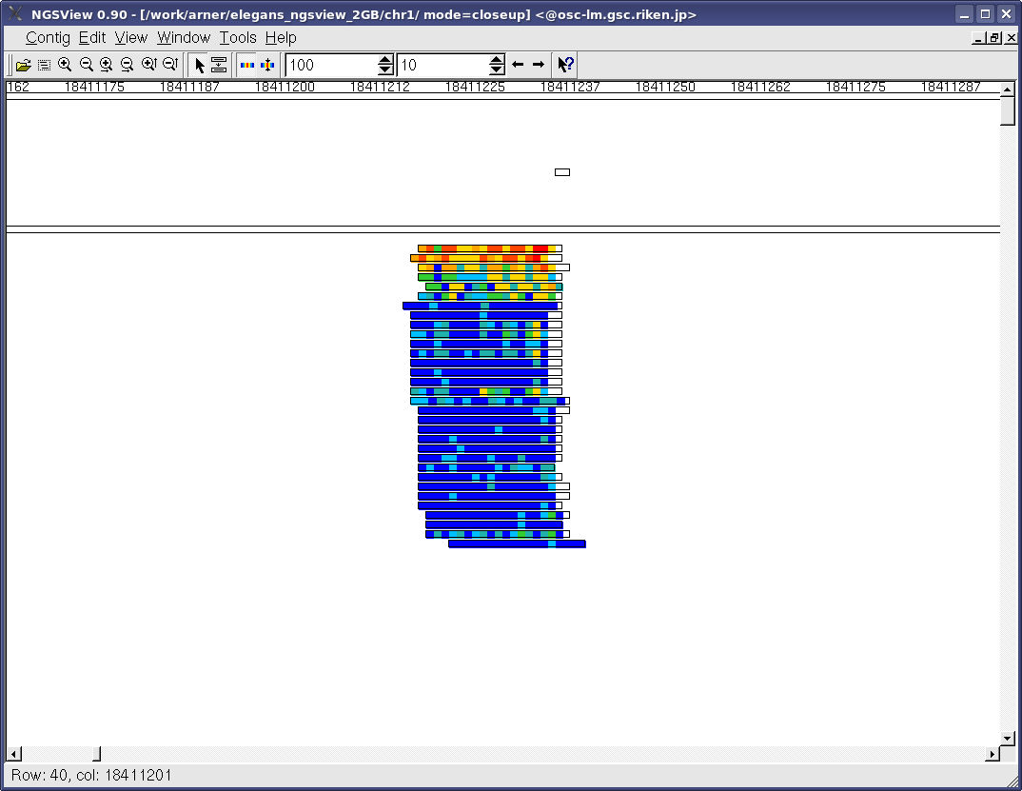Open the Window menu
Screen dimensions: 1022x791
[x=184, y=37]
